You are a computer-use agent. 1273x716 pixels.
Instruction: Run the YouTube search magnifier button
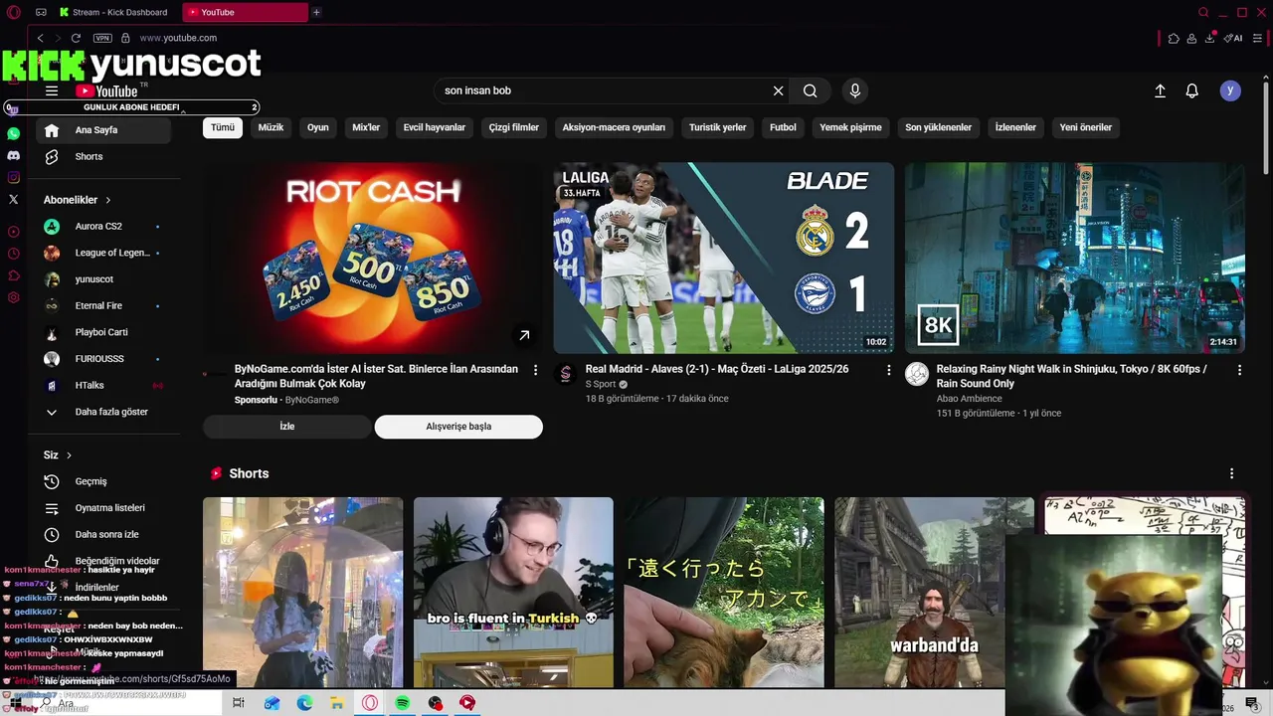click(x=811, y=90)
